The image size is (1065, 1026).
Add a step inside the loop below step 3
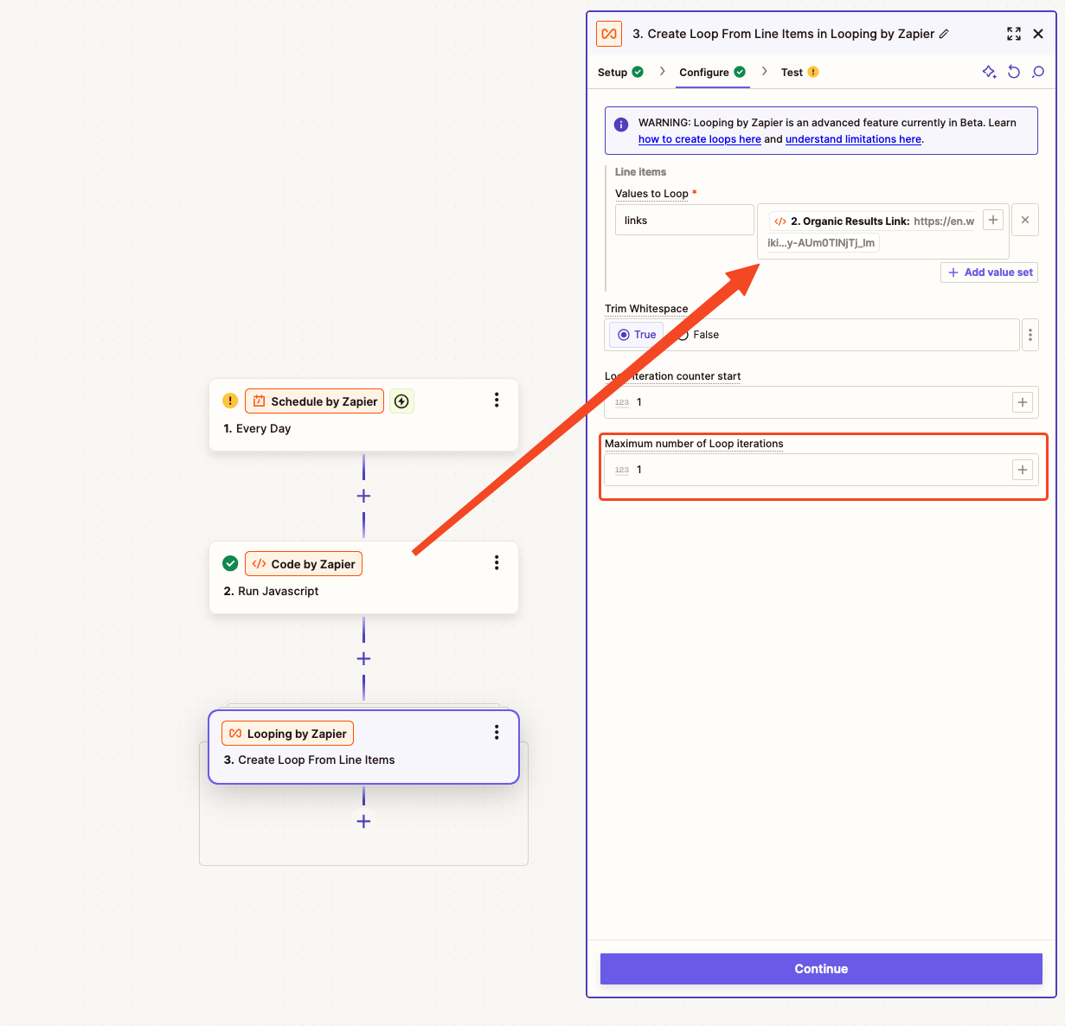(363, 821)
